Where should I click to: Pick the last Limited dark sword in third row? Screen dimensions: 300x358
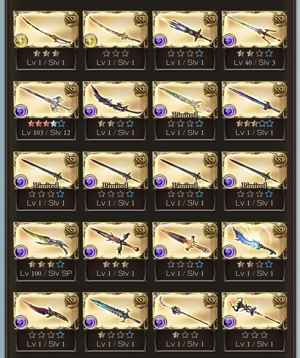coord(254,181)
